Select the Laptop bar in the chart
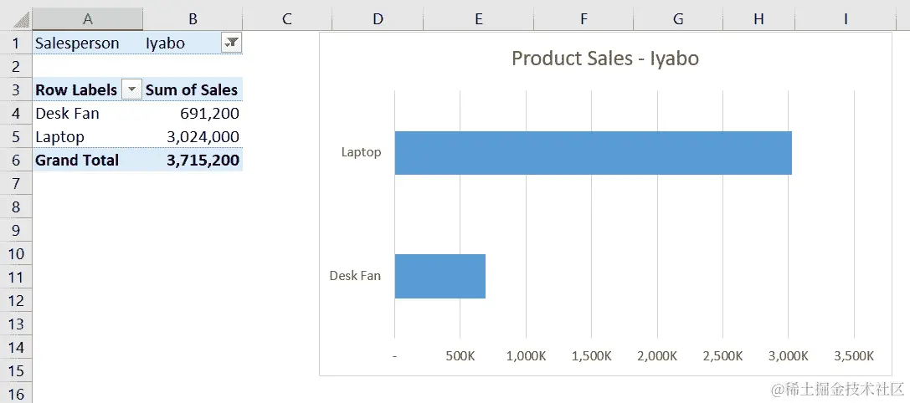 (x=593, y=152)
